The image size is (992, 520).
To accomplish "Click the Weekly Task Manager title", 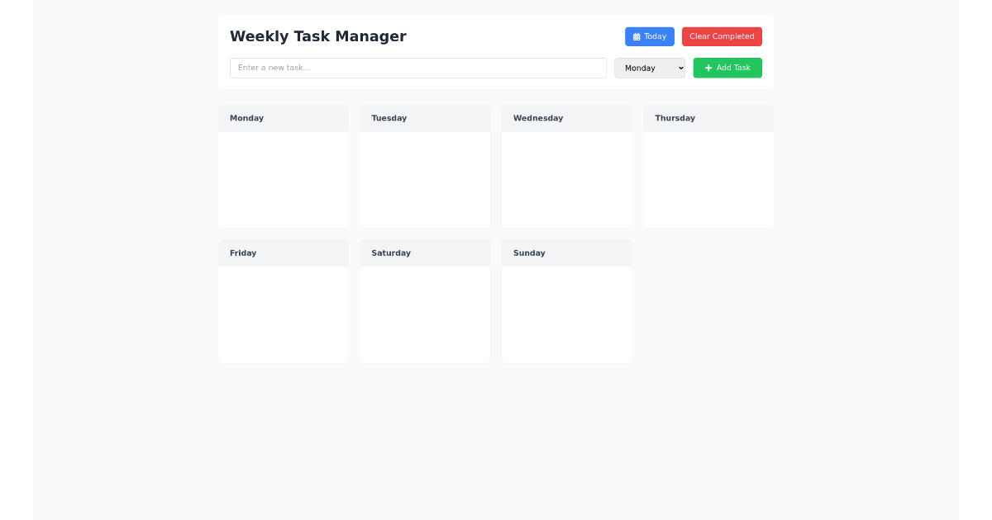I will 318,36.
